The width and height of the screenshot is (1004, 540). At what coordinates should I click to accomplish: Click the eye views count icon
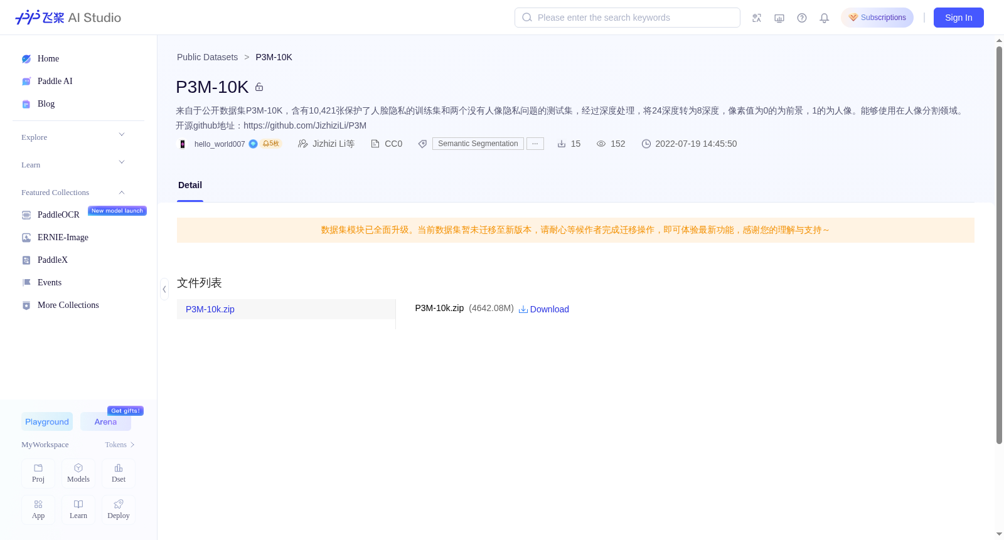(x=601, y=144)
